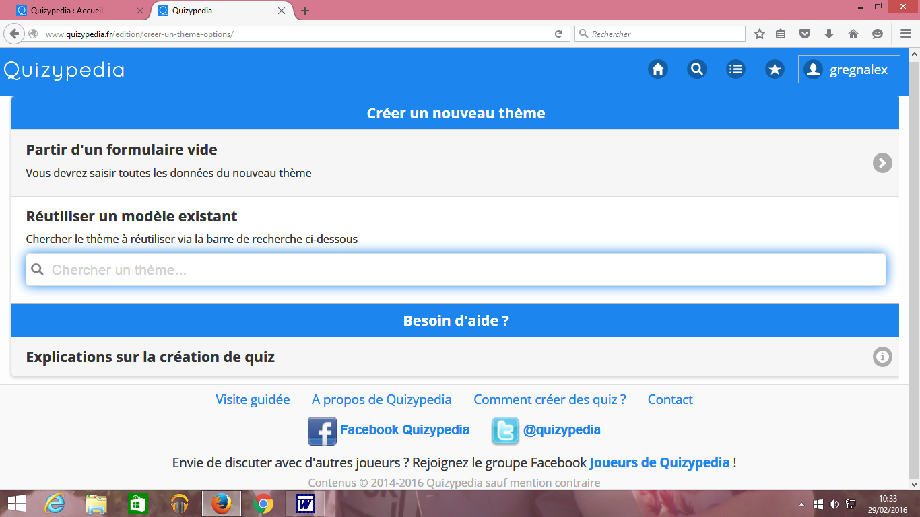
Task: Click the Quizypedia home icon
Action: coord(657,69)
